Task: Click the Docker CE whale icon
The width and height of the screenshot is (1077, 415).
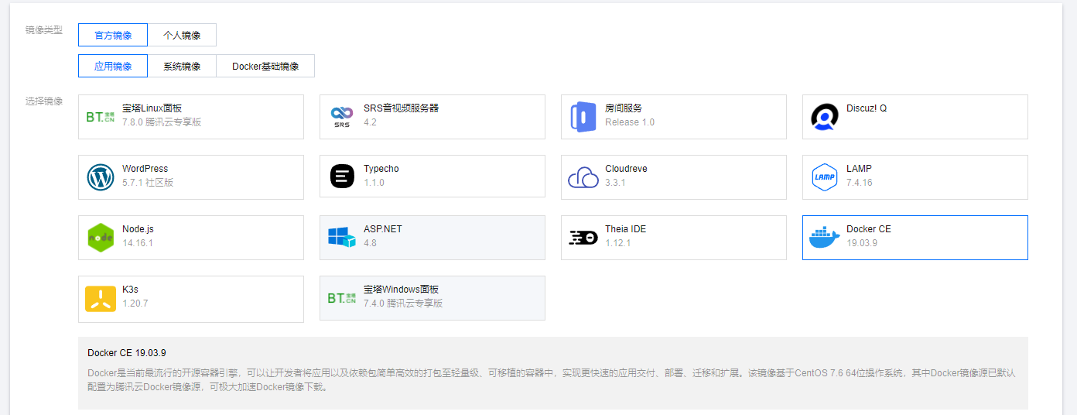Action: pos(825,238)
